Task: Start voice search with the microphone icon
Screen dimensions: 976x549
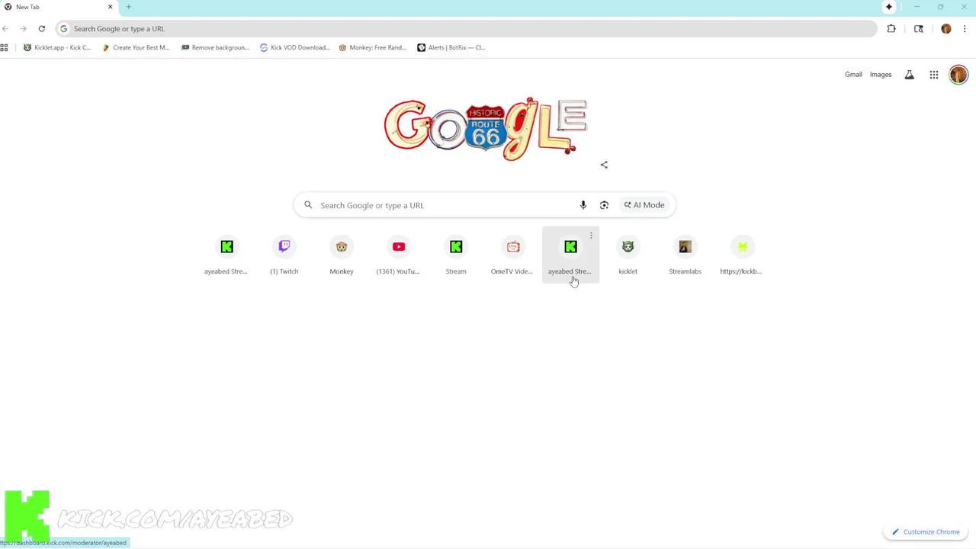Action: 583,205
